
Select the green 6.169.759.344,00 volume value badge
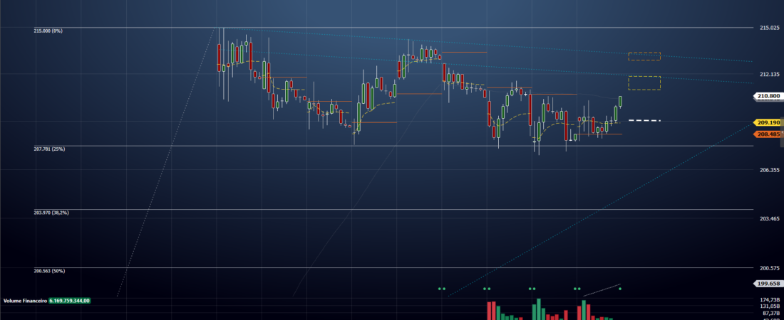point(70,301)
